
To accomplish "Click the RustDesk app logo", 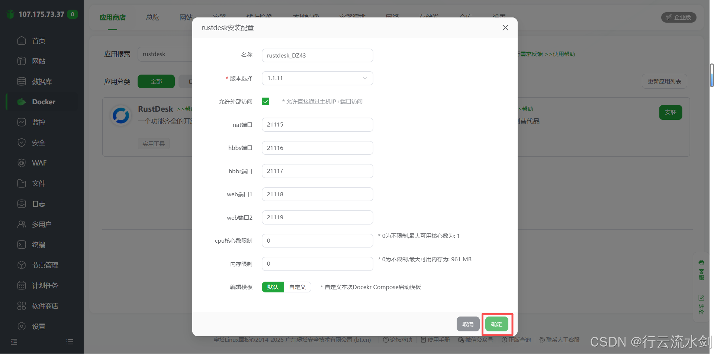I will pos(121,115).
